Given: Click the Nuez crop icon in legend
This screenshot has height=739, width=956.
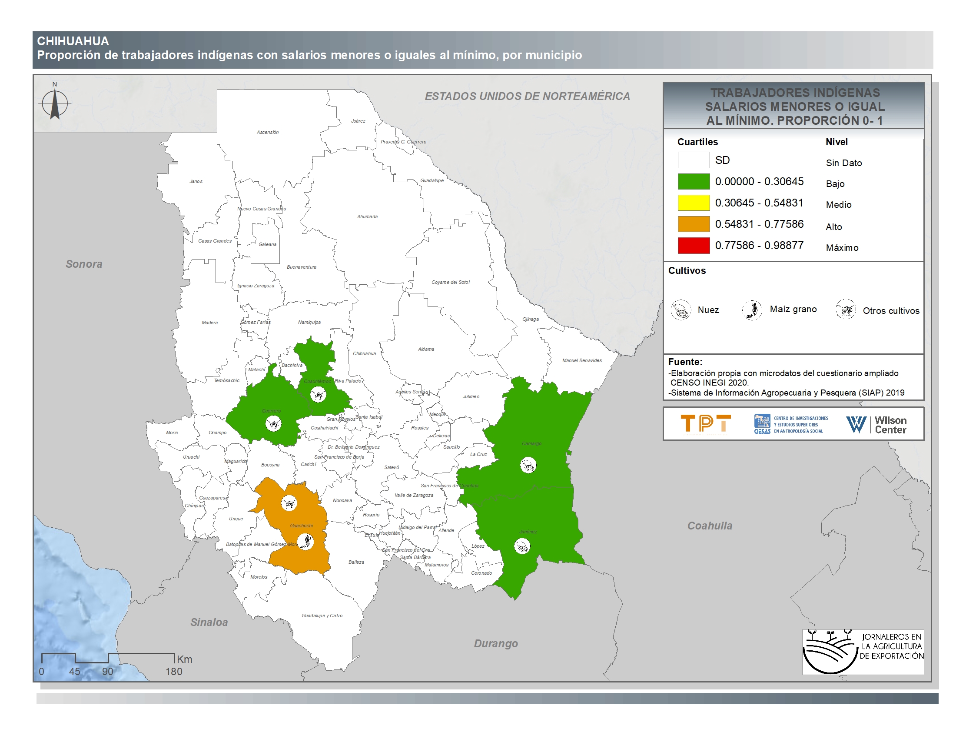Looking at the screenshot, I should point(680,310).
